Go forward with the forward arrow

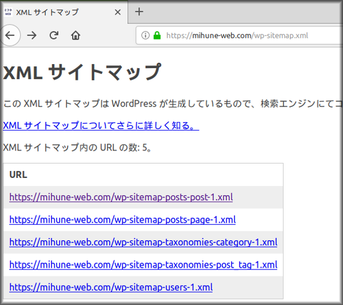tap(32, 35)
